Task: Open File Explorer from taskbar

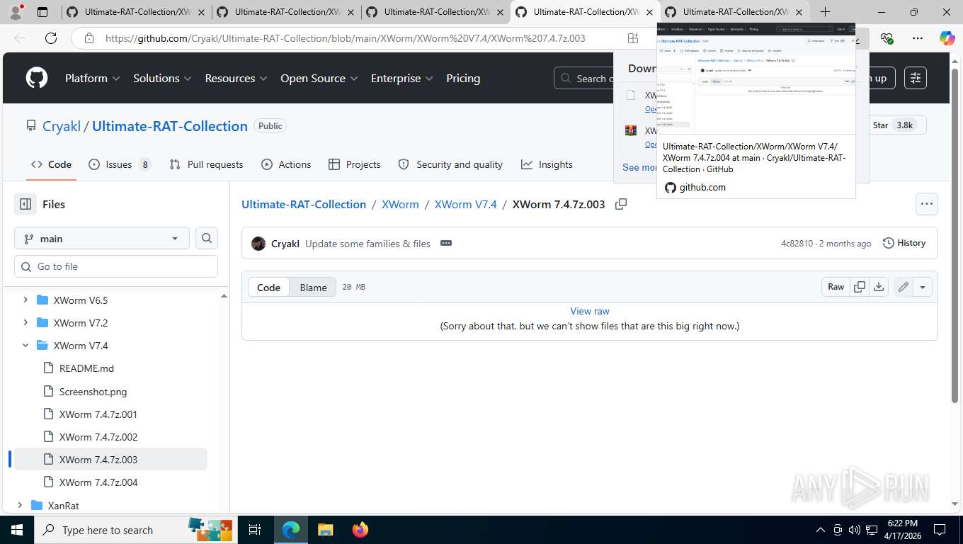Action: 325,530
